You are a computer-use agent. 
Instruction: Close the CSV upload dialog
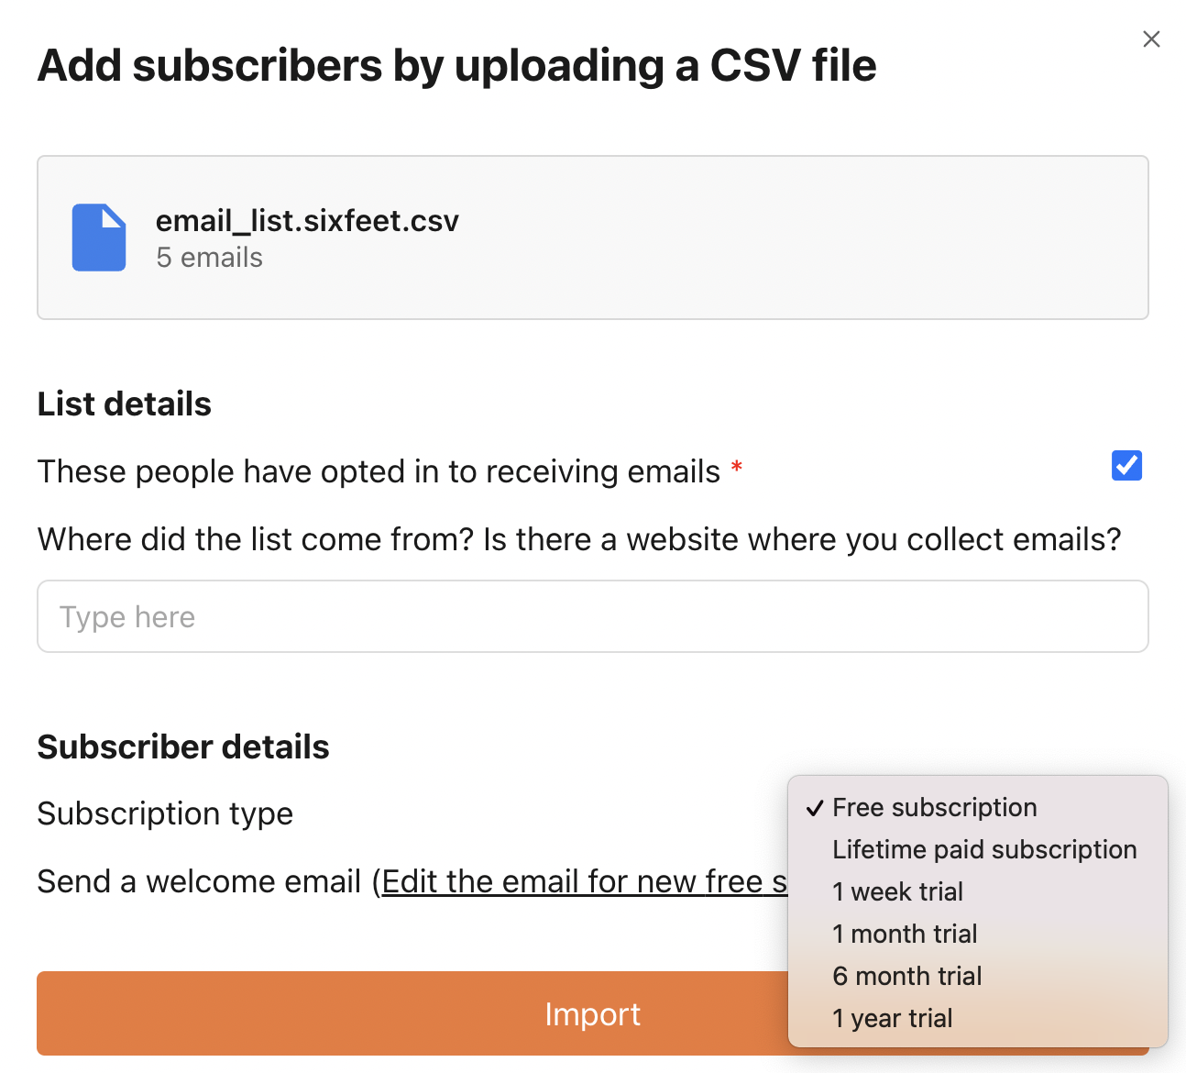tap(1151, 39)
